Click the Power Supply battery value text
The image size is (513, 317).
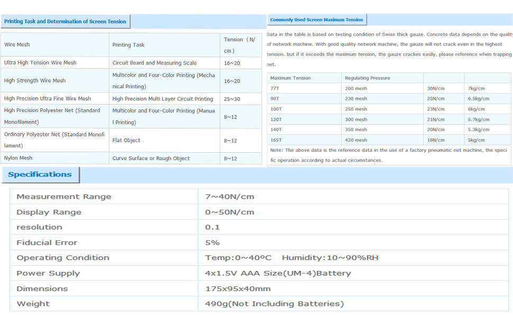[278, 274]
